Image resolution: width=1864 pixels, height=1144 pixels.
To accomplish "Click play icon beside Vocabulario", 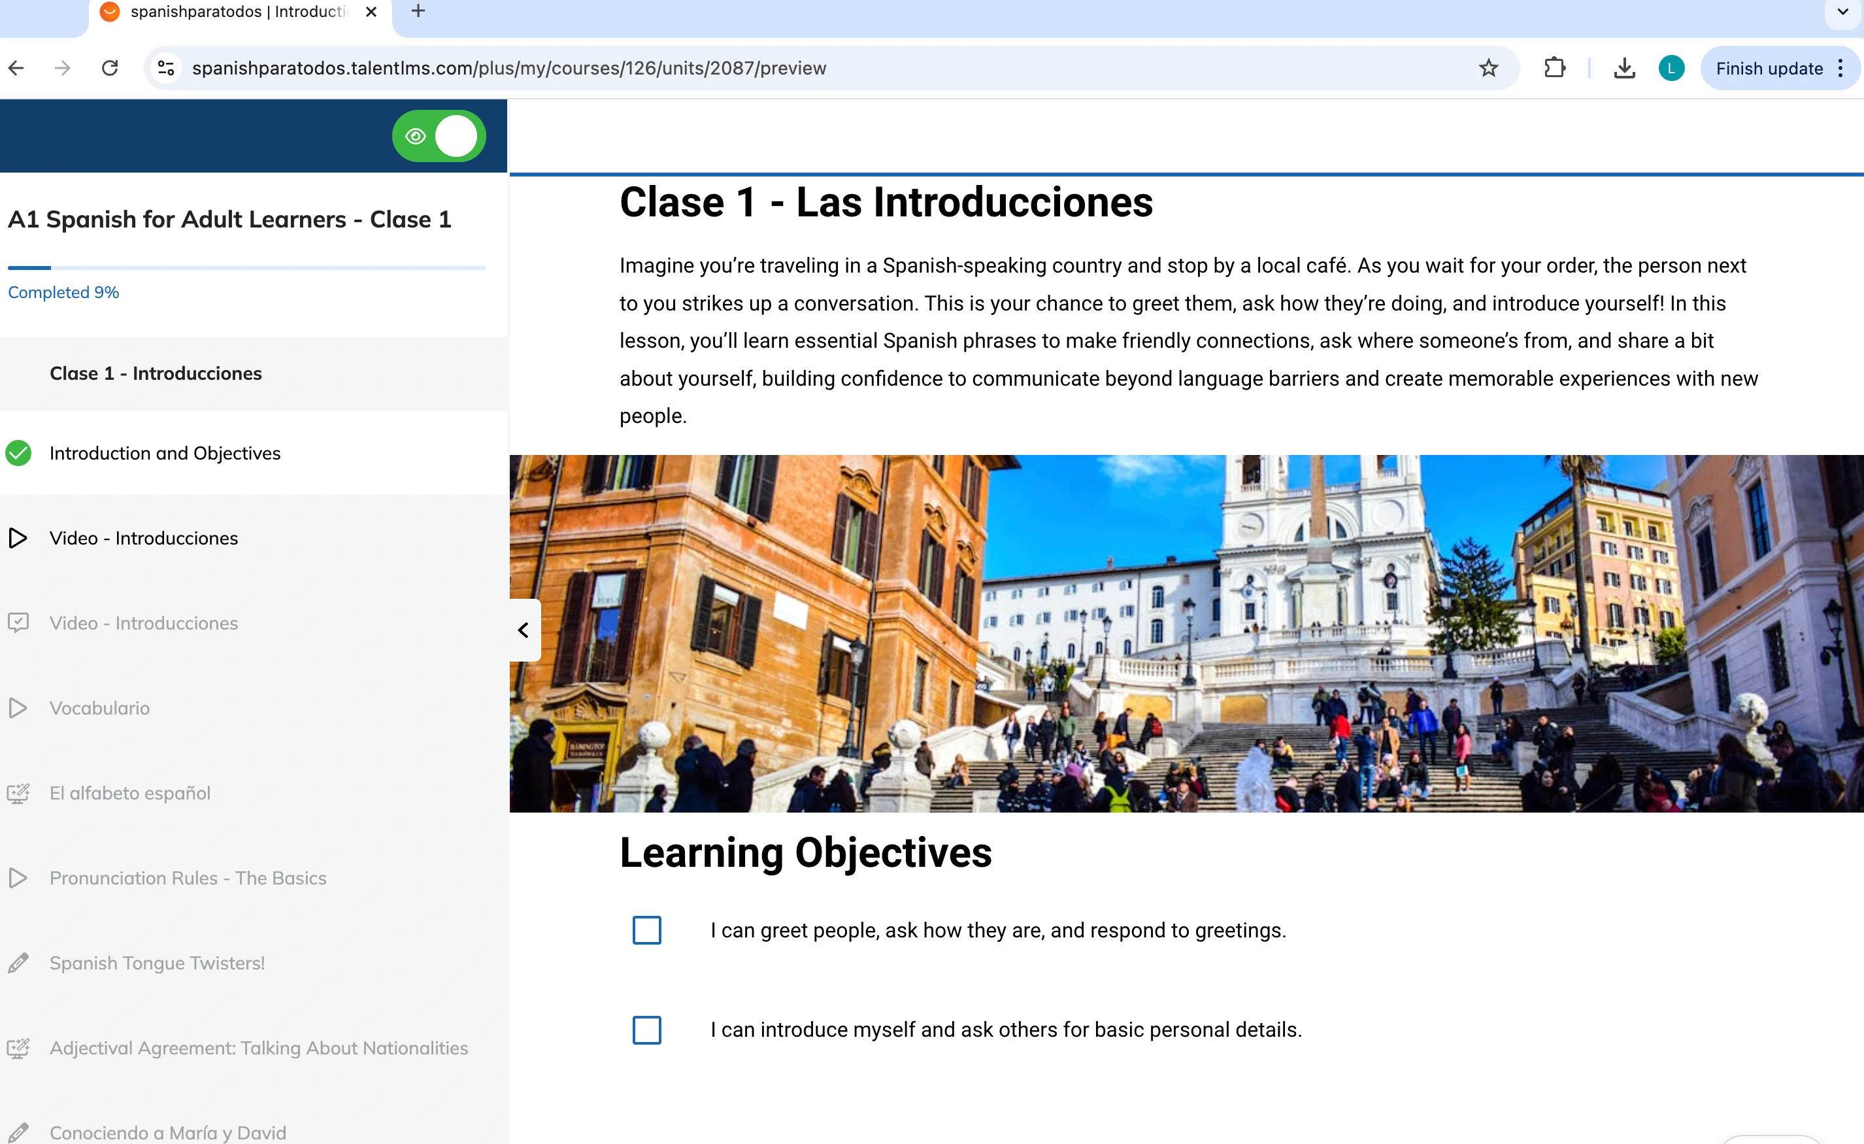I will pyautogui.click(x=18, y=708).
